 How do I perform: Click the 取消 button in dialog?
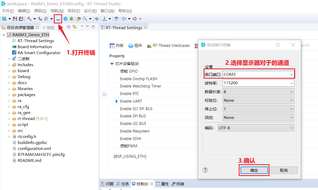click(x=284, y=170)
